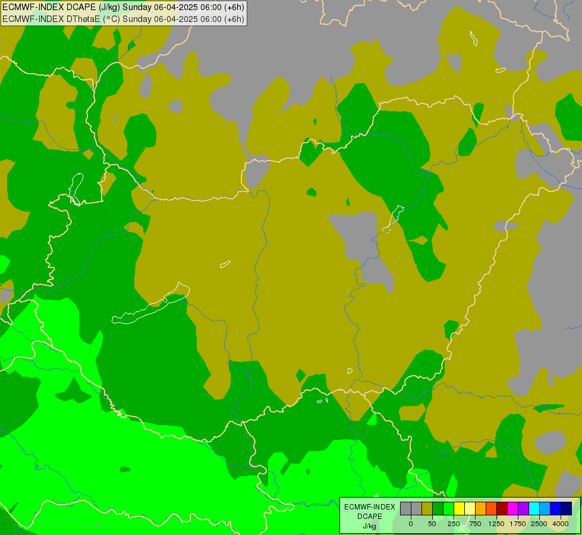Click the DCAPE label in legend
The image size is (582, 535).
click(370, 517)
